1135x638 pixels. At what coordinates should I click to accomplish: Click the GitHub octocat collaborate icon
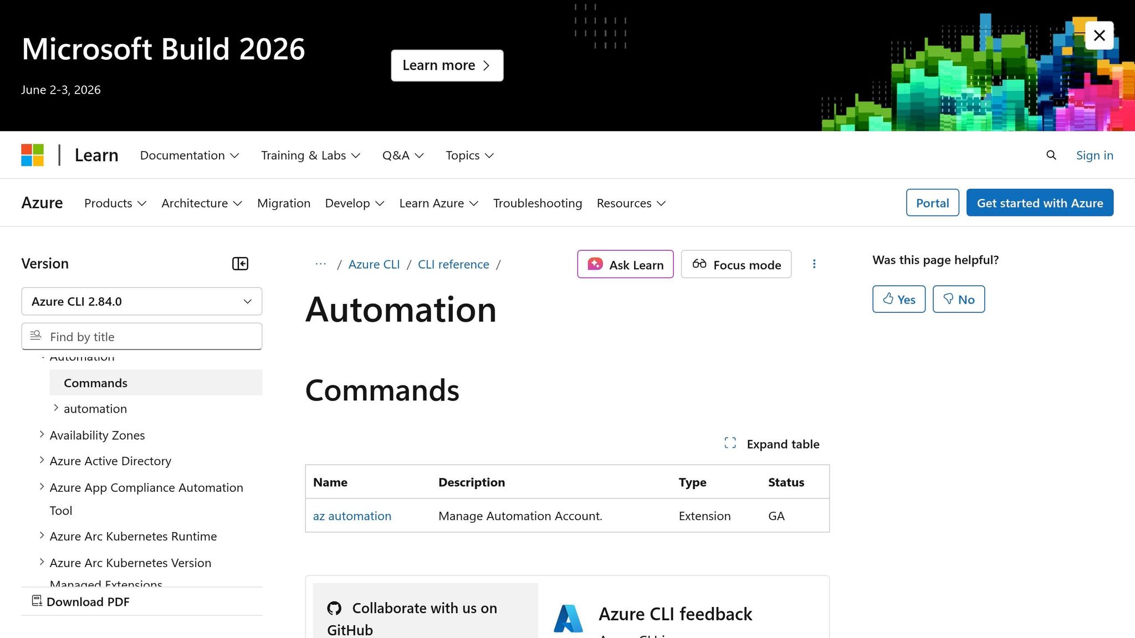[x=335, y=608]
